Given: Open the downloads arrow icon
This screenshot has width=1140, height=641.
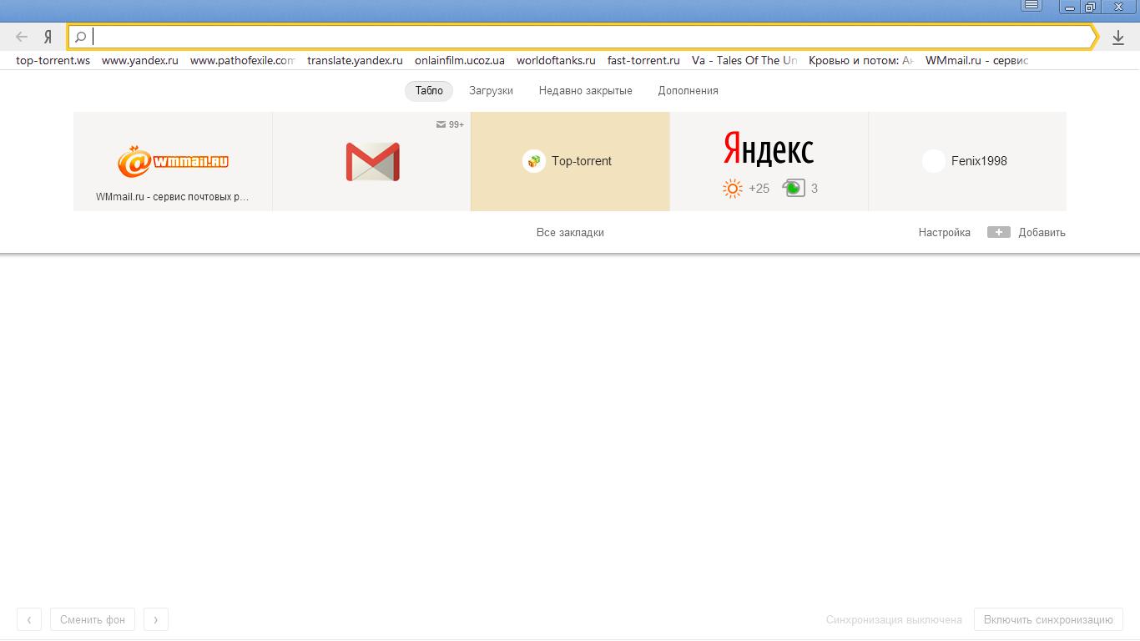Looking at the screenshot, I should tap(1118, 38).
